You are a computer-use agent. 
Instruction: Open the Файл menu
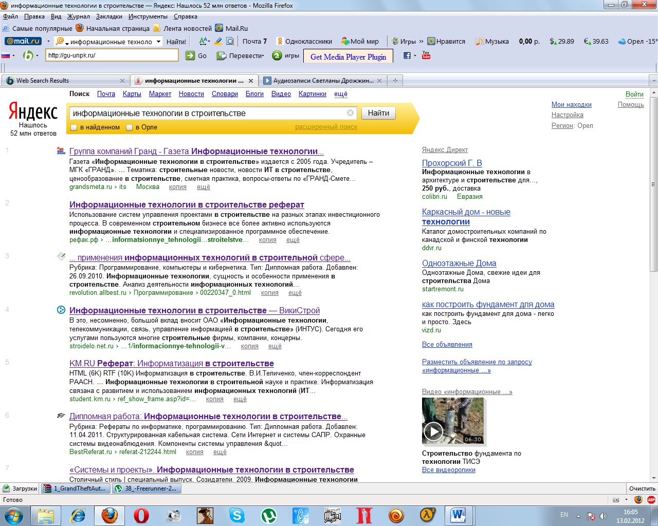(10, 16)
